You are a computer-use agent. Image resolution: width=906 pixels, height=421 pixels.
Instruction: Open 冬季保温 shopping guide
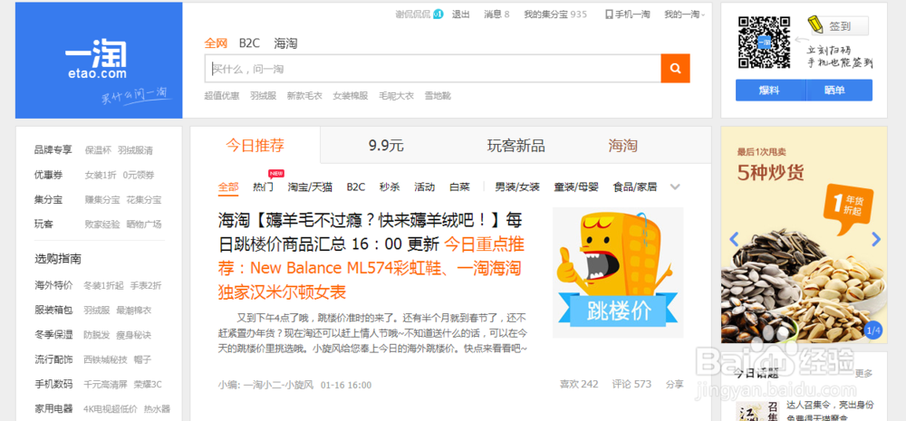(53, 335)
